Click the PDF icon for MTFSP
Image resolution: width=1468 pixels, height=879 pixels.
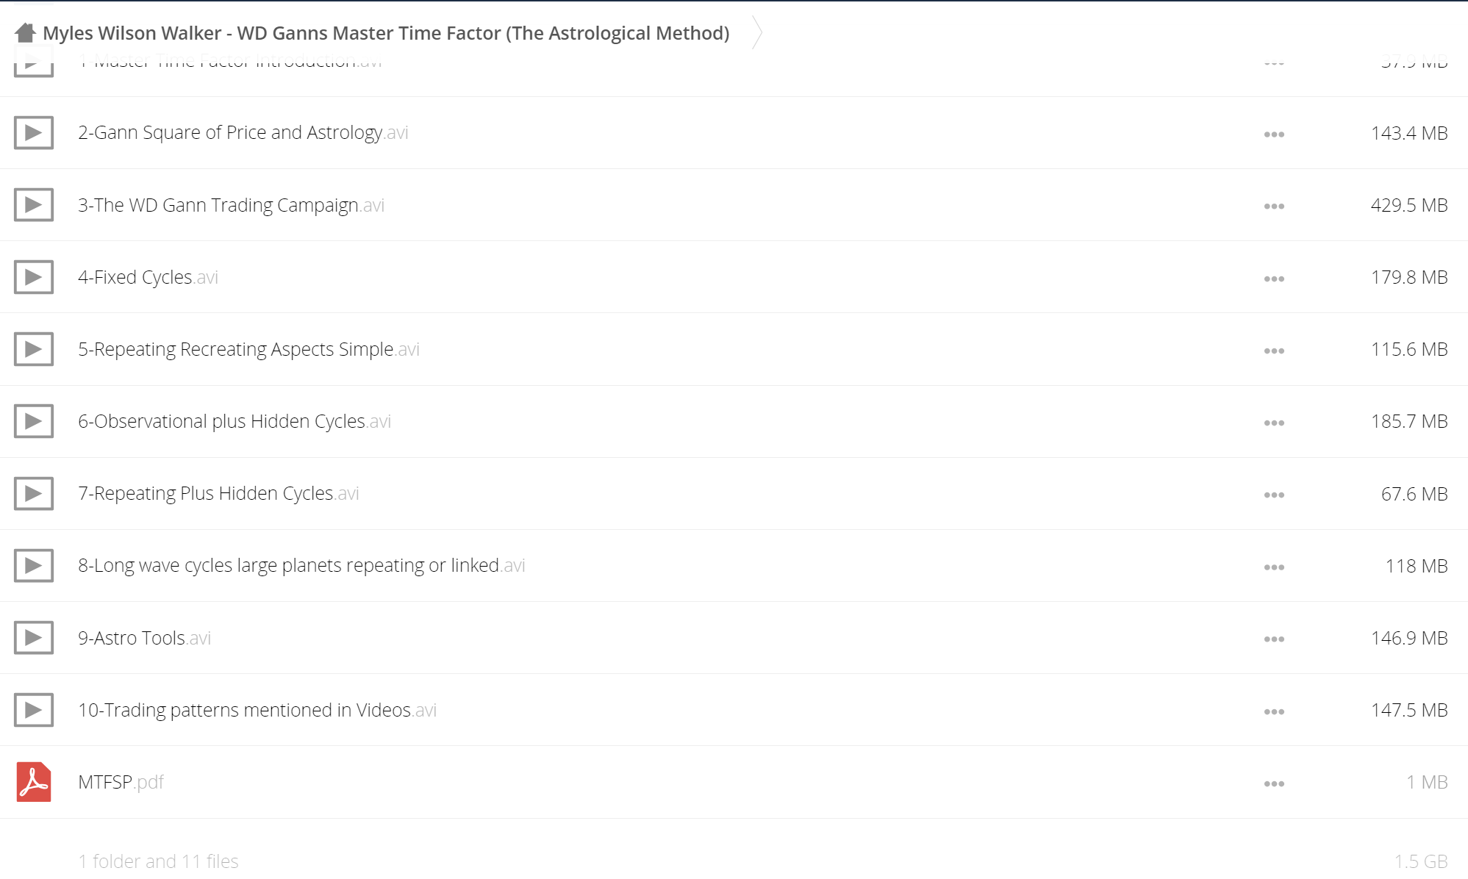pyautogui.click(x=34, y=782)
